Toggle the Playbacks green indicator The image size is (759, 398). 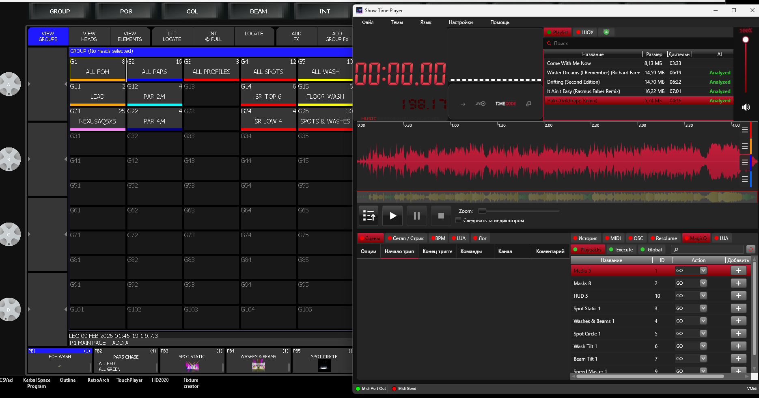click(x=576, y=249)
